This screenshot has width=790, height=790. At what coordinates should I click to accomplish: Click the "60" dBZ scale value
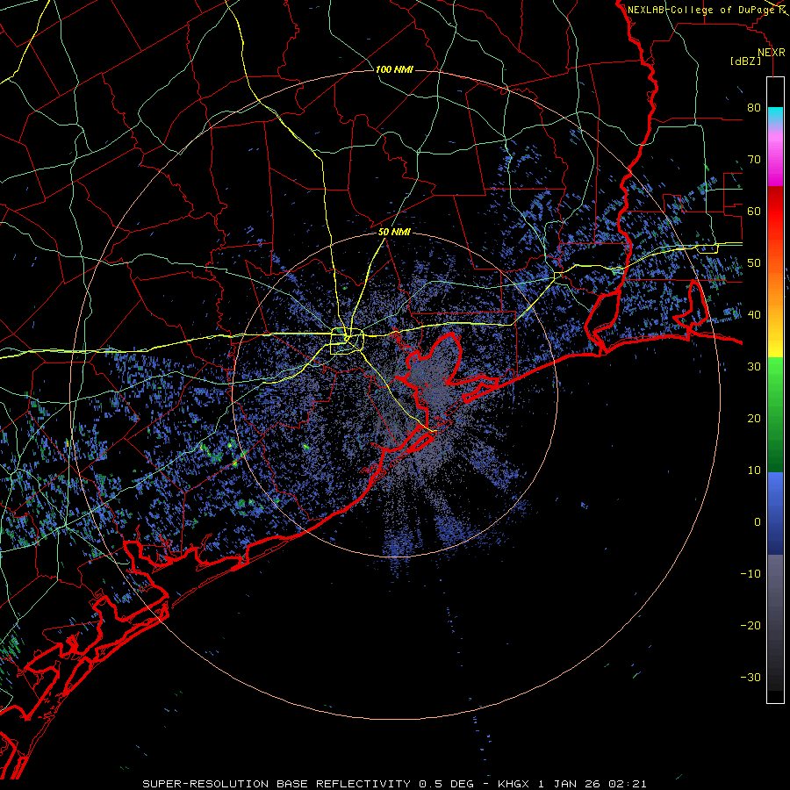[754, 211]
